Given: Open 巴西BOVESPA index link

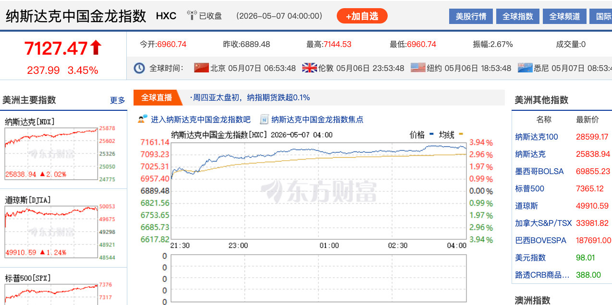Looking at the screenshot, I should [x=540, y=240].
